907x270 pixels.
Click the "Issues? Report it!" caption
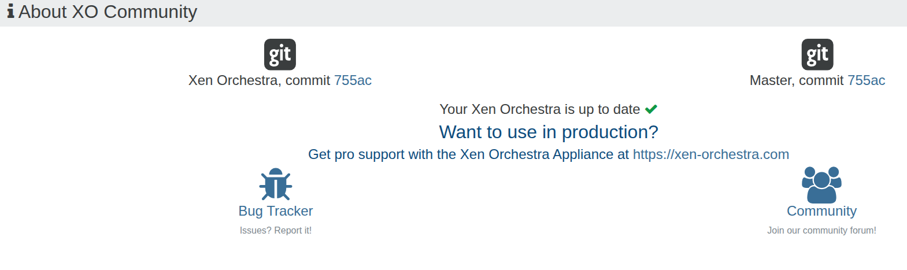276,230
